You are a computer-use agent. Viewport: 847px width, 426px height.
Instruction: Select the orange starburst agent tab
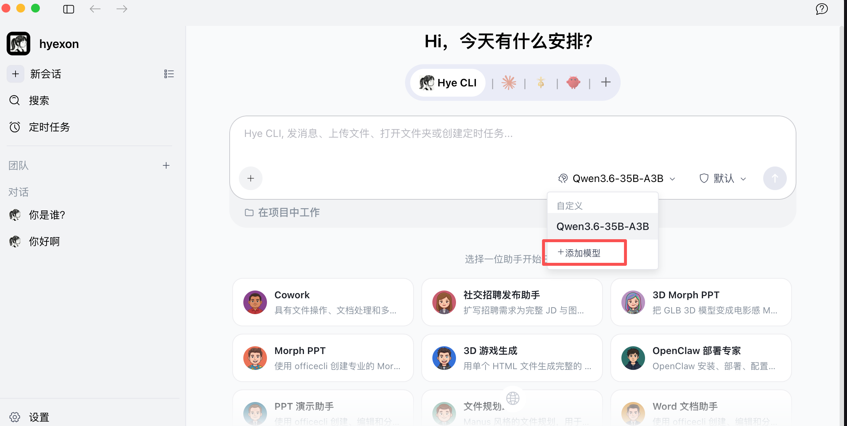pyautogui.click(x=509, y=83)
